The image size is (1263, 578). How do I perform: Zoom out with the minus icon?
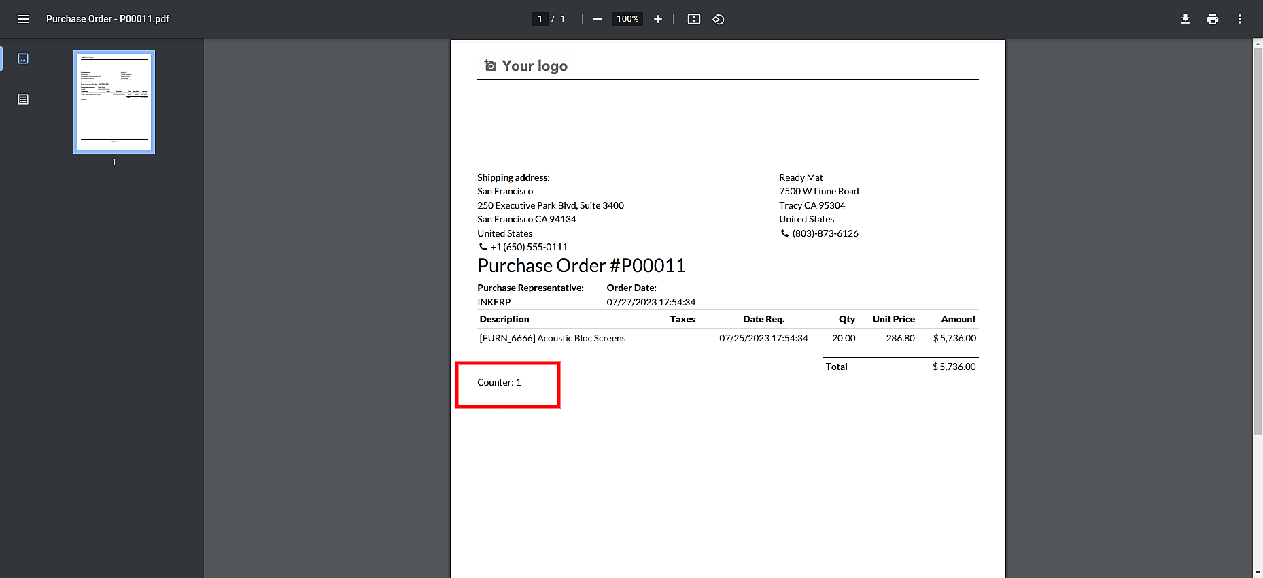pyautogui.click(x=598, y=19)
